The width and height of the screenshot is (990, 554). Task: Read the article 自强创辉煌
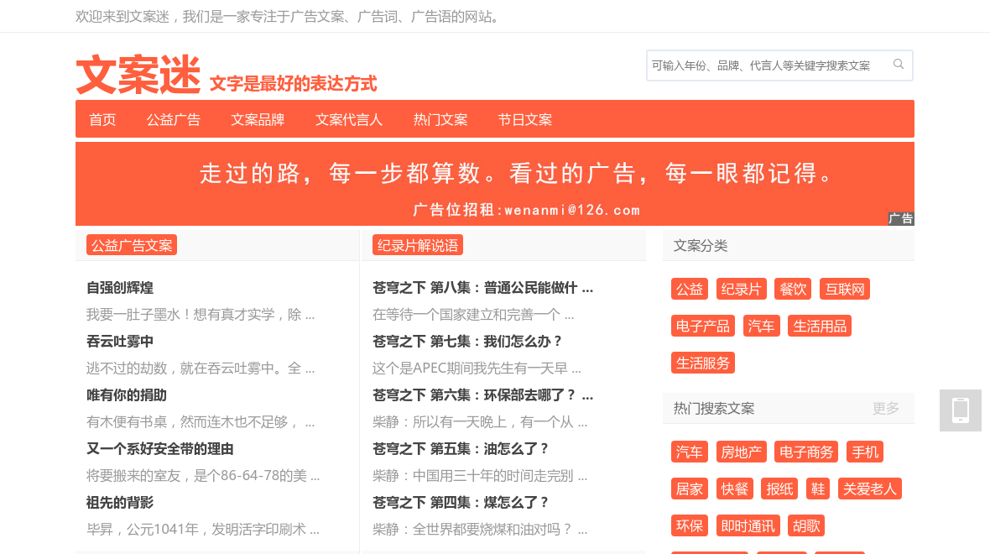coord(120,288)
